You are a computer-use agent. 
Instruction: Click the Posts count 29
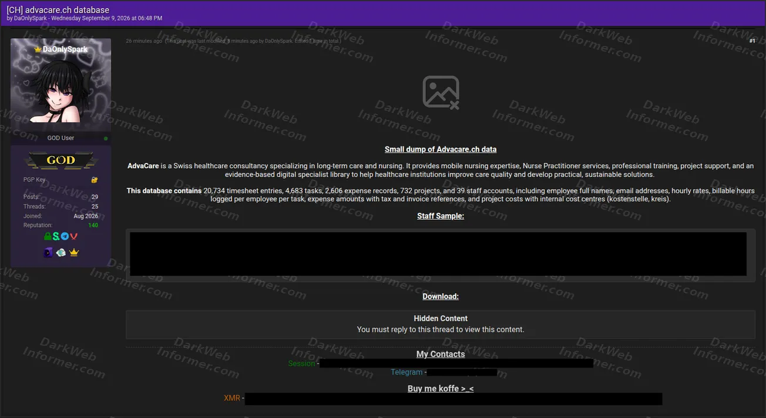pos(95,197)
